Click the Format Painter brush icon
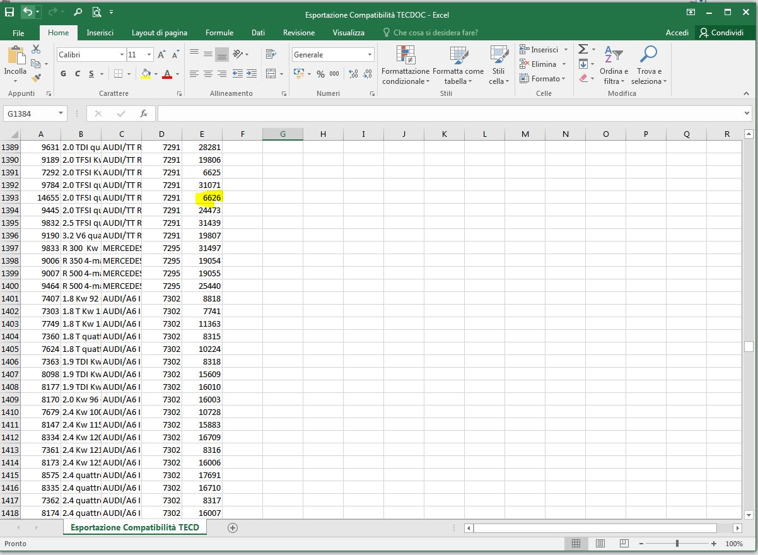 (x=36, y=78)
